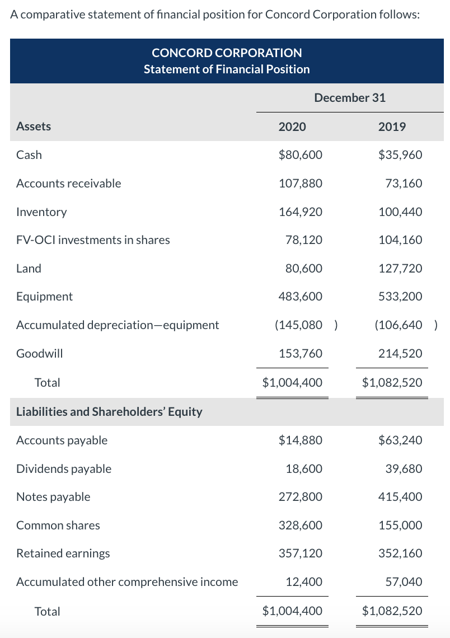450x638 pixels.
Task: Select the Accumulated depreciation—equipment label
Action: tap(118, 325)
